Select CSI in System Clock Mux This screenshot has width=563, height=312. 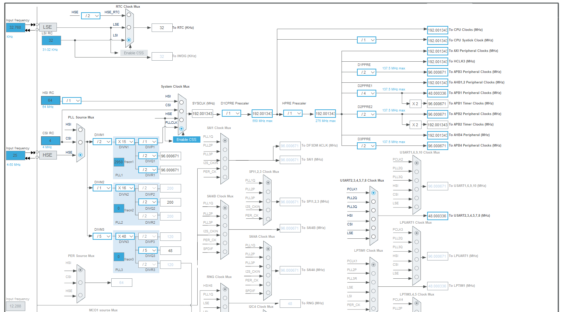click(181, 111)
